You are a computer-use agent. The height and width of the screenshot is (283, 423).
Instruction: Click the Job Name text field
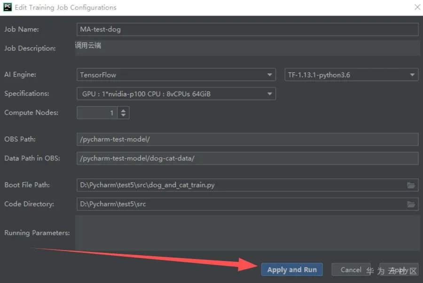pos(247,29)
